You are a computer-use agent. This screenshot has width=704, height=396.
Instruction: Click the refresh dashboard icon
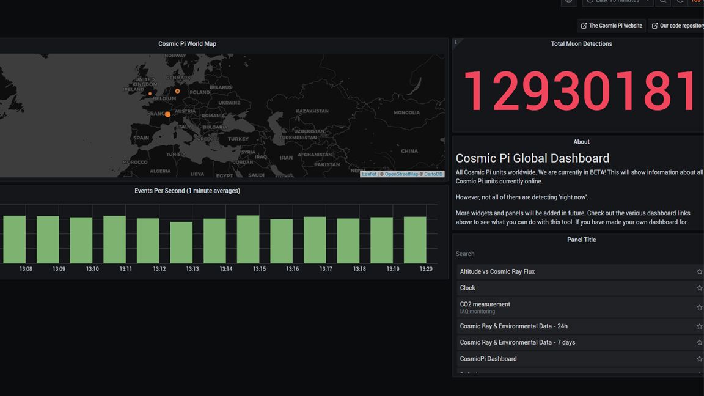[680, 2]
